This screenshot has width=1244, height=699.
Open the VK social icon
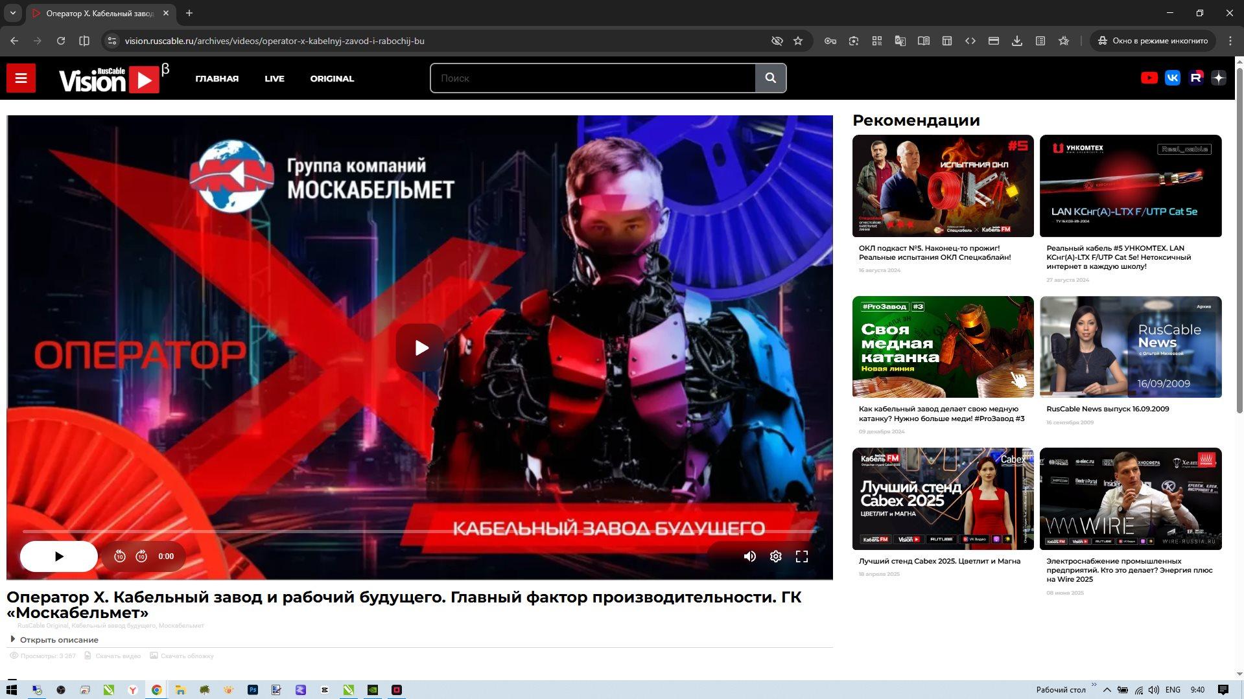pyautogui.click(x=1172, y=78)
